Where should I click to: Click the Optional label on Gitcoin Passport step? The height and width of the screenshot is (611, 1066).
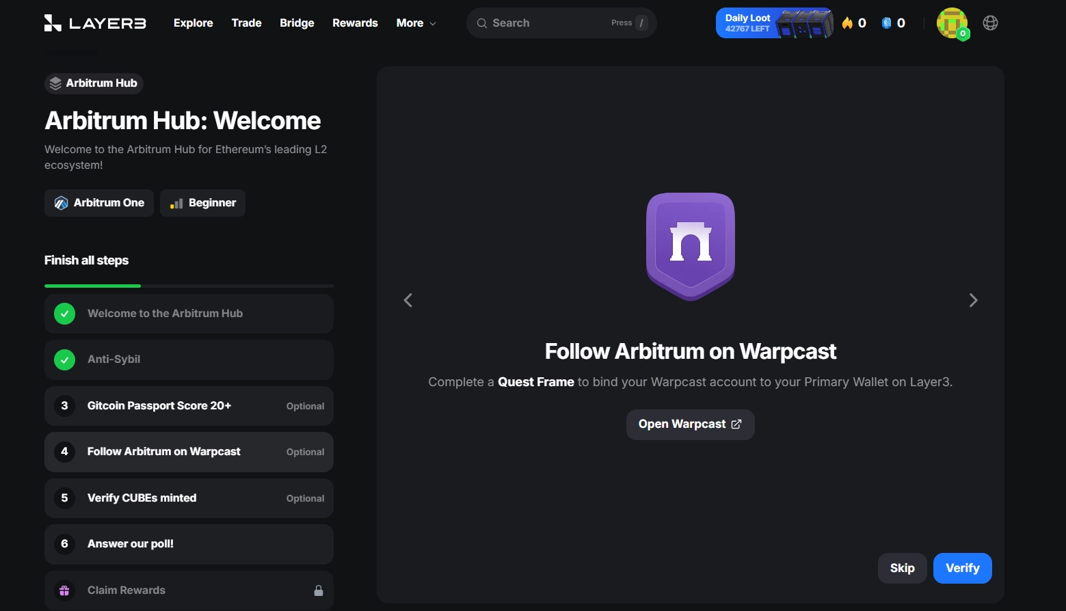coord(305,406)
